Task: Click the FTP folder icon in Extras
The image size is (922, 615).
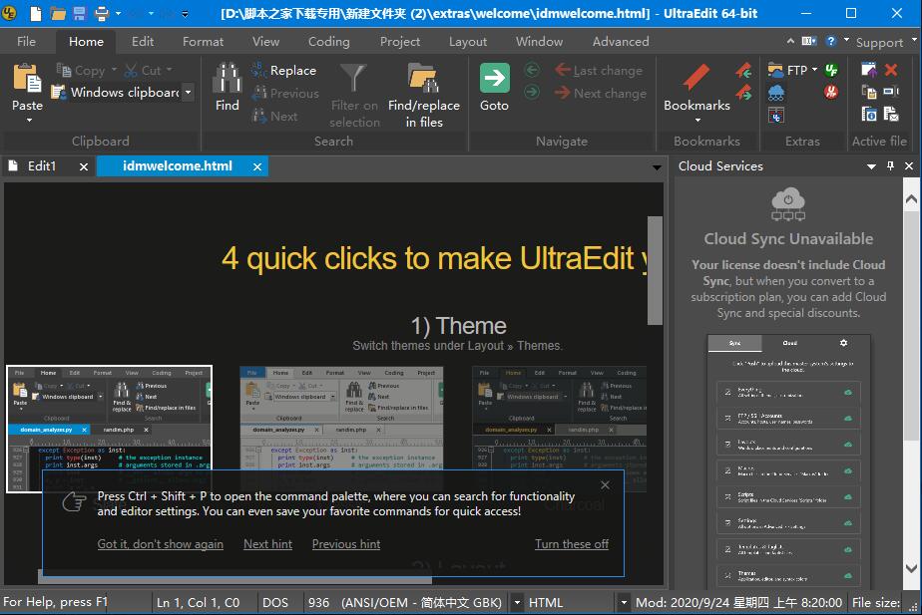Action: click(x=775, y=71)
